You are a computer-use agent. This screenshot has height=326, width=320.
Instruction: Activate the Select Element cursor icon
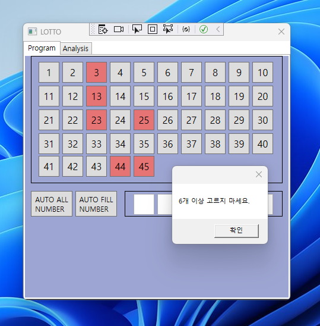click(x=137, y=29)
